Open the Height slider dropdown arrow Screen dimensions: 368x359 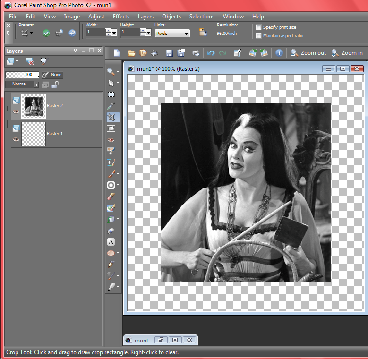coord(148,33)
